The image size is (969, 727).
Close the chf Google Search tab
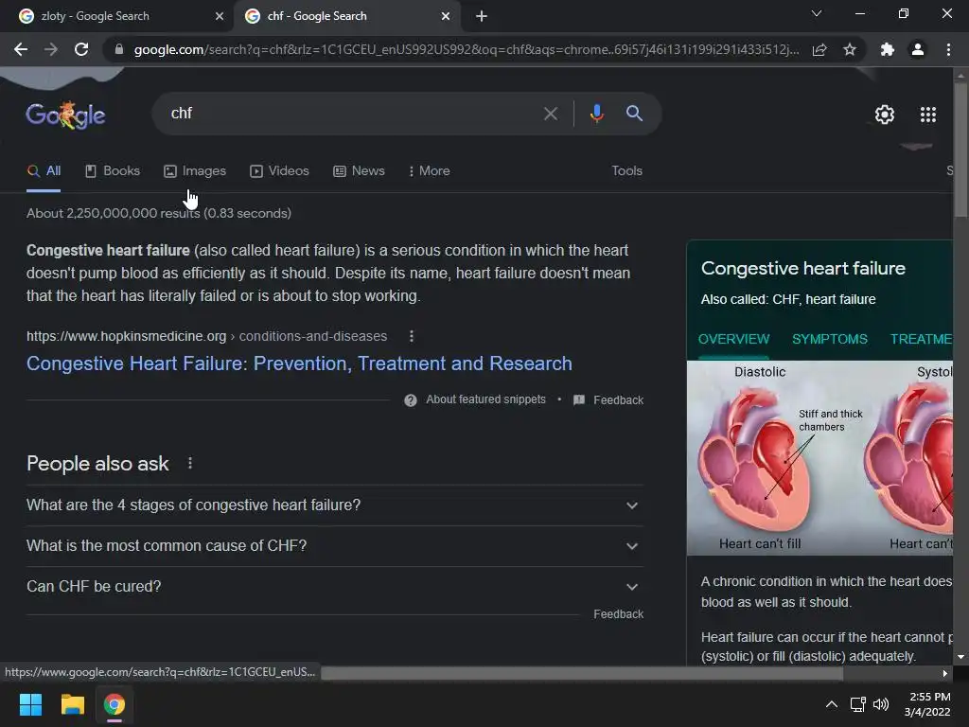tap(446, 16)
